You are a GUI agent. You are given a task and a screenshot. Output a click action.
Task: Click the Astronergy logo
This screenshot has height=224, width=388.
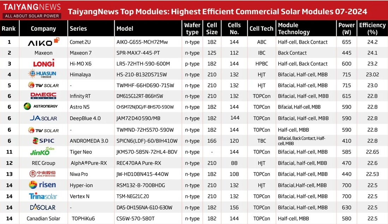pos(41,106)
